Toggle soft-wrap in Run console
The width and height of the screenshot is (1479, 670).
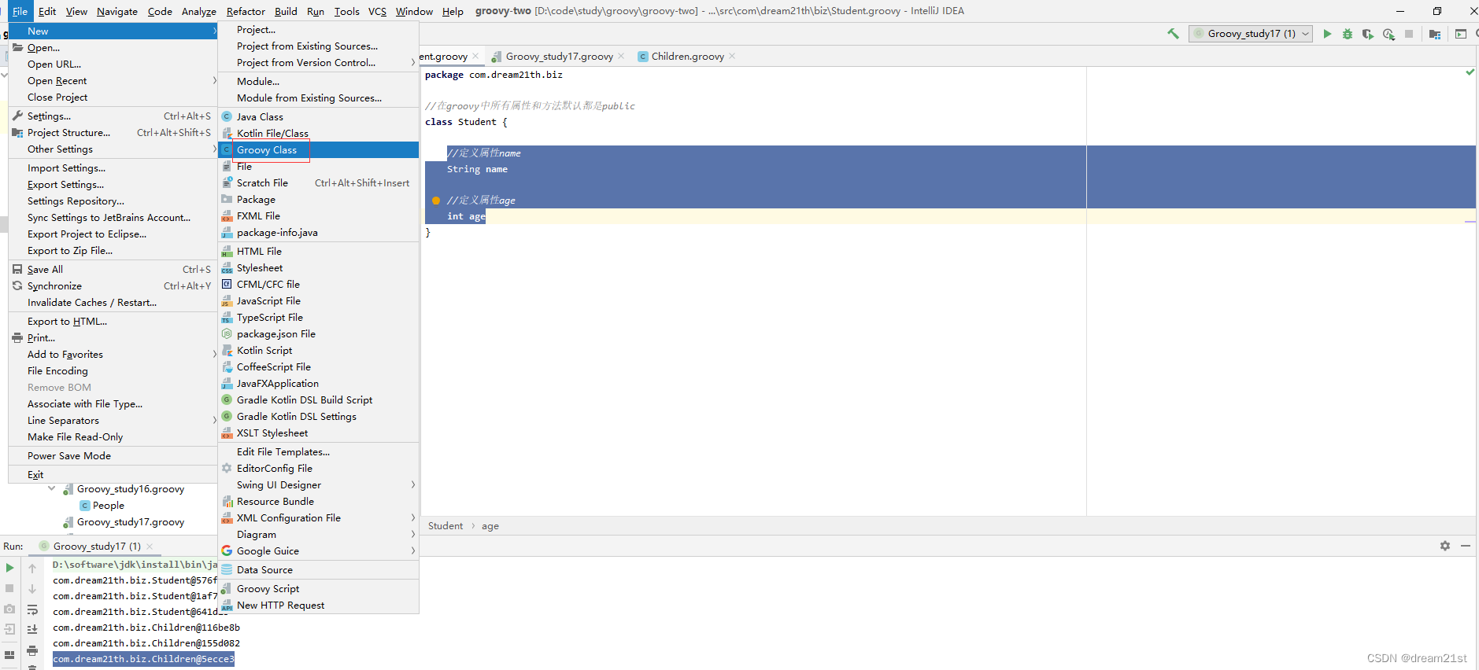(x=32, y=609)
